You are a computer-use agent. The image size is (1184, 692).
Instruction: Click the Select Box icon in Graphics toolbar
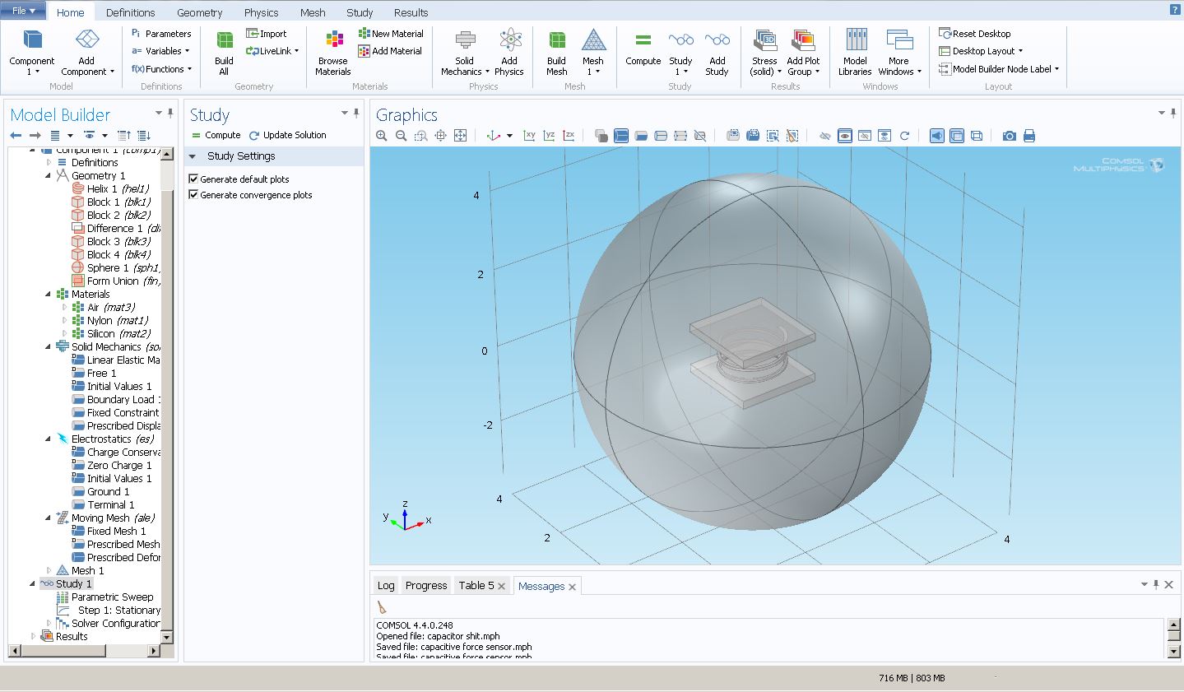point(773,136)
